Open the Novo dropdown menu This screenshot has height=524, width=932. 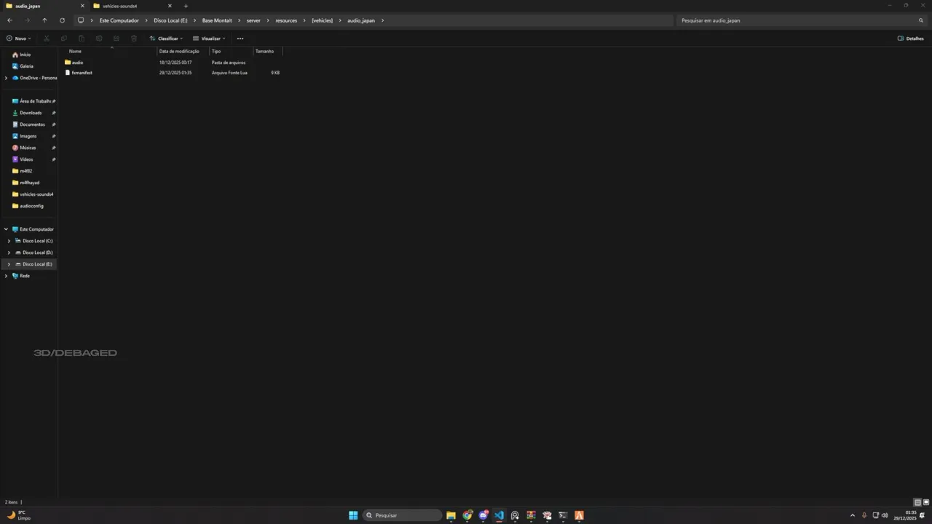19,39
